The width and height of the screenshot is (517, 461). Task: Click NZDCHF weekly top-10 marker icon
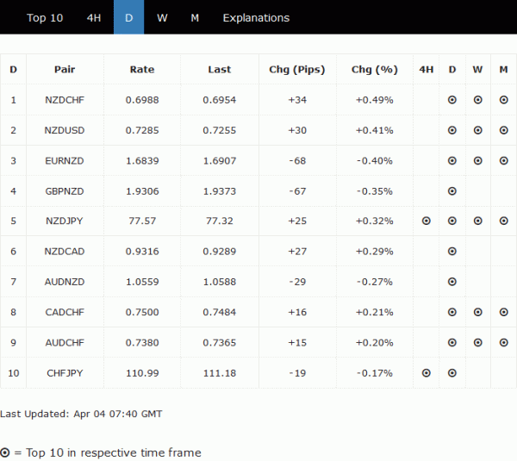click(477, 100)
